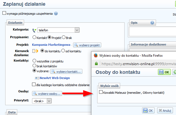Screen dimensions: 176x115
Task: Click the 'wybierz osoby...' button
Action: [47, 94]
